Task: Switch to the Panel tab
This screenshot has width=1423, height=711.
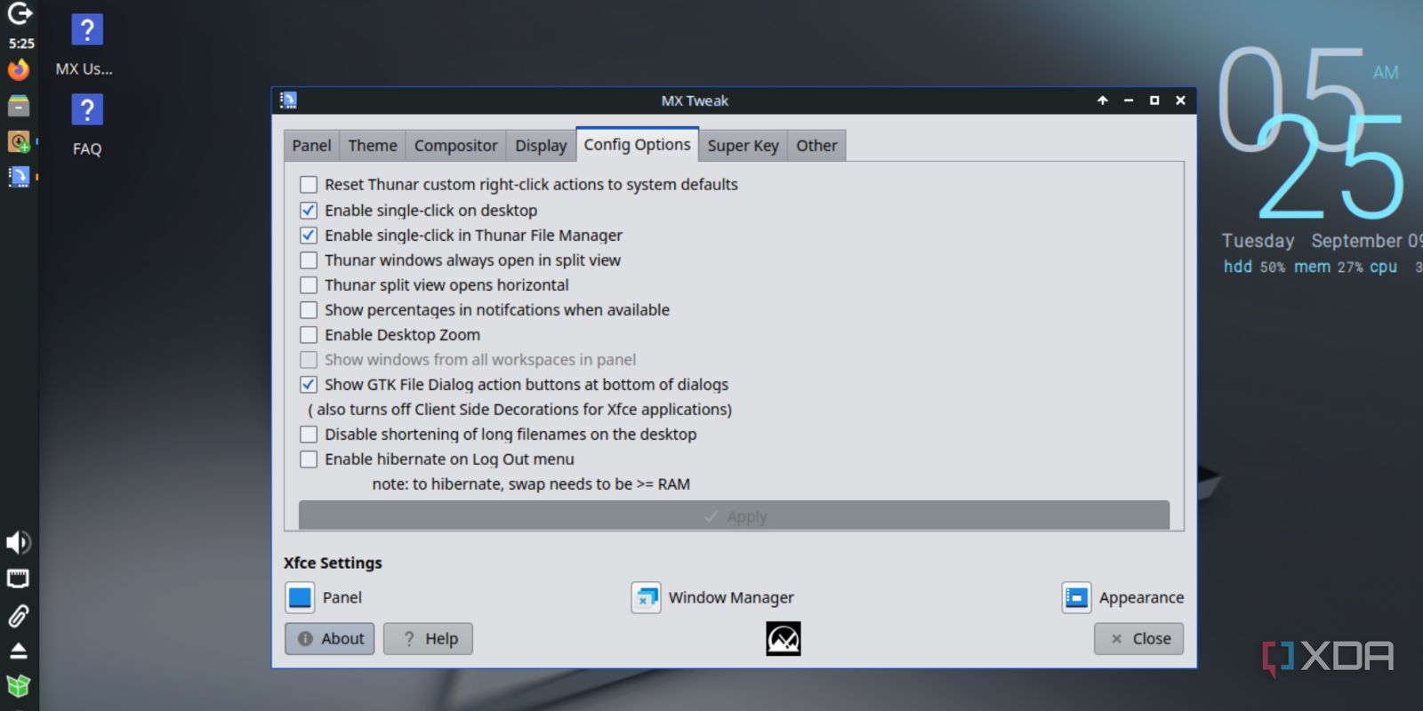Action: click(x=311, y=146)
